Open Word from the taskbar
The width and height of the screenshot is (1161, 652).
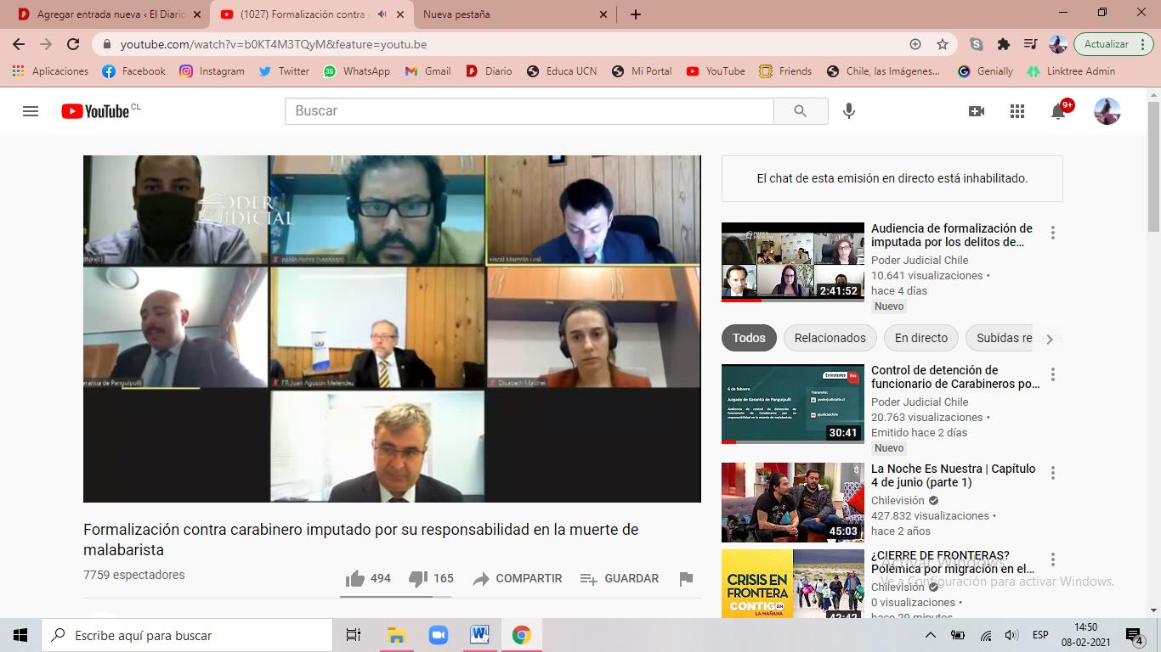[479, 635]
